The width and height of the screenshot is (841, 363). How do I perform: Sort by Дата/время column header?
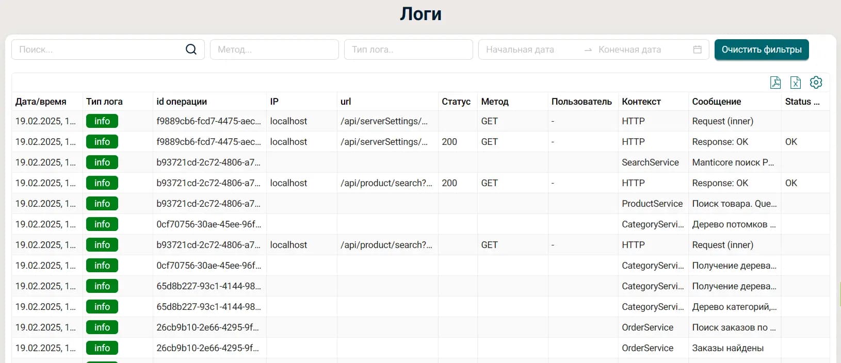(x=41, y=102)
